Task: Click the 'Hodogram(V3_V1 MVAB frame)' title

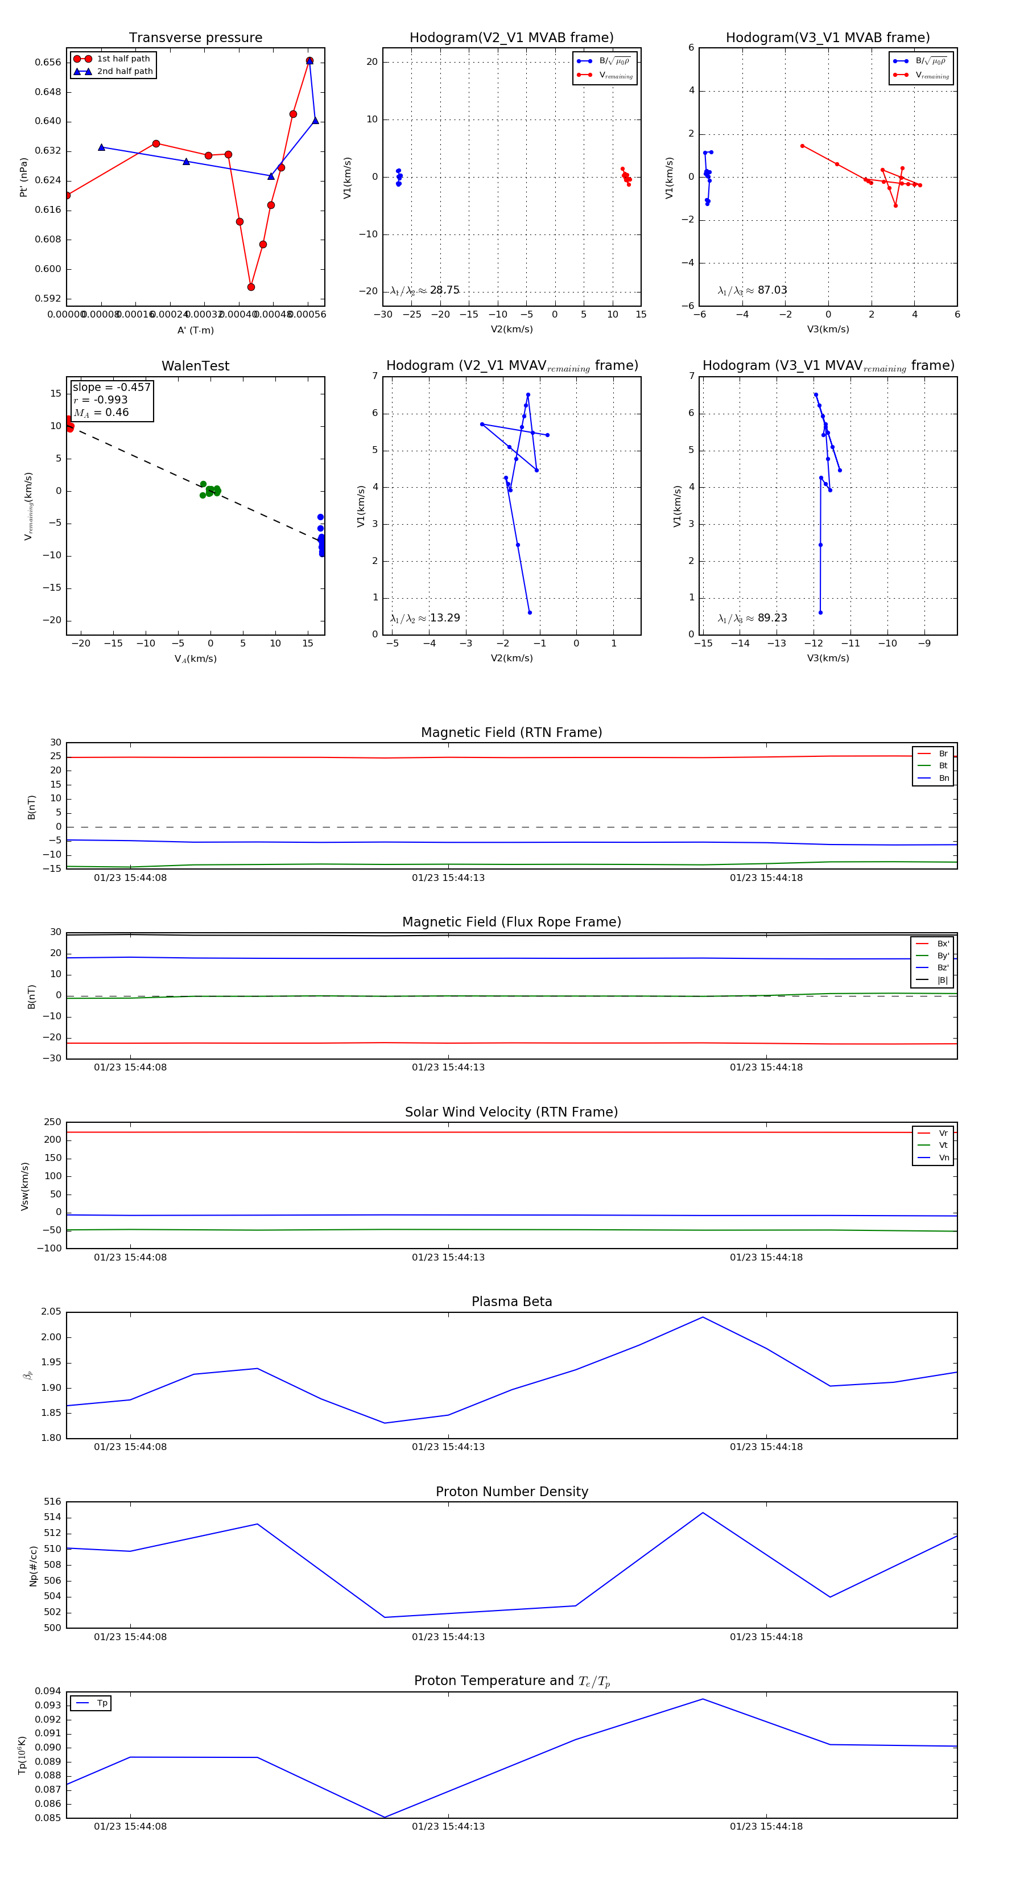Action: (828, 38)
